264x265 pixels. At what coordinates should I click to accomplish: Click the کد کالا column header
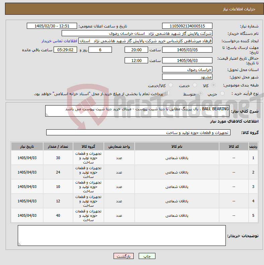coord(234,146)
